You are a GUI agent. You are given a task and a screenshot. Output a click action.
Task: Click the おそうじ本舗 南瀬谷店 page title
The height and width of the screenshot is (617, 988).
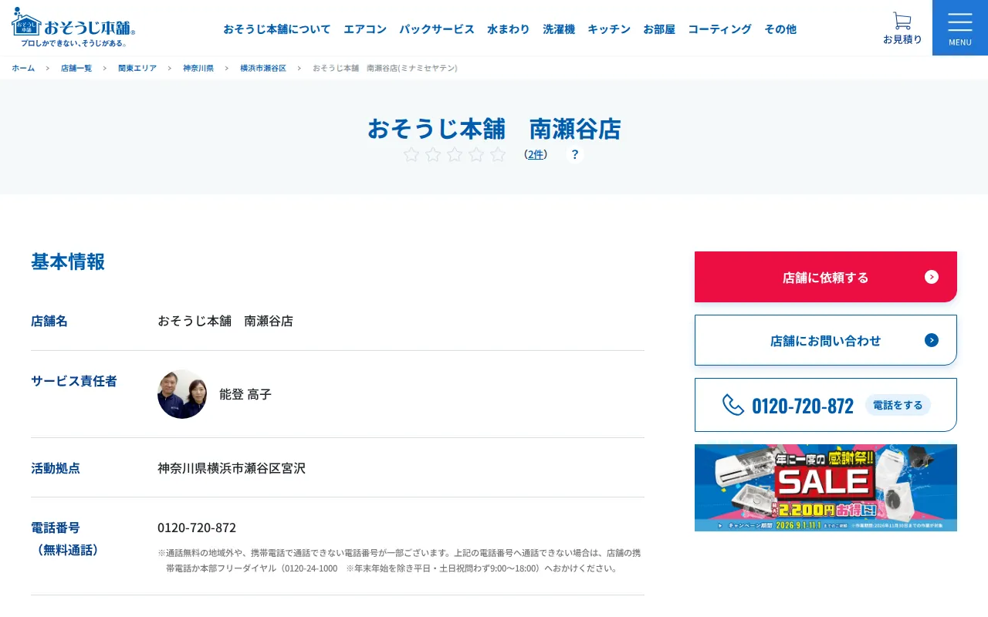(x=494, y=128)
